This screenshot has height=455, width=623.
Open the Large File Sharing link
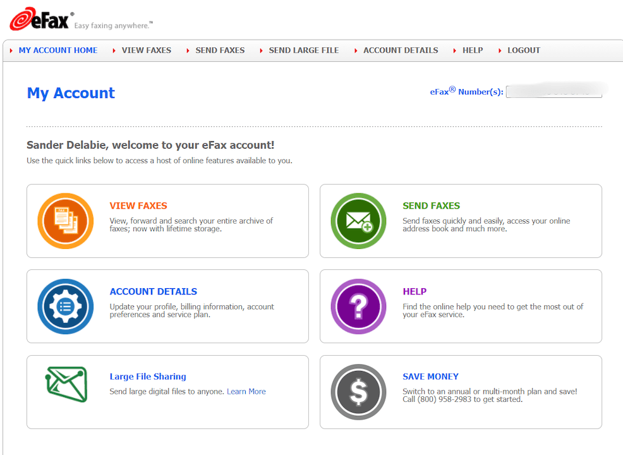(147, 376)
